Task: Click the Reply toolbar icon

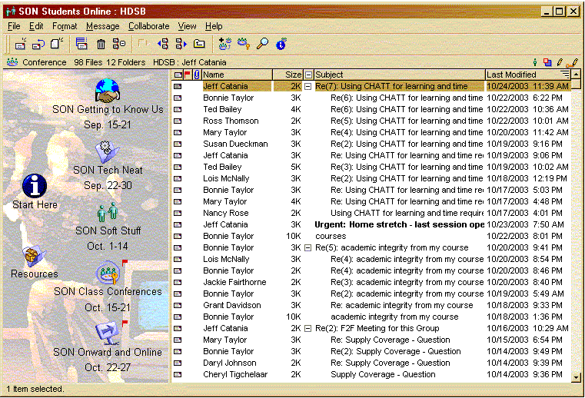Action: 38,44
